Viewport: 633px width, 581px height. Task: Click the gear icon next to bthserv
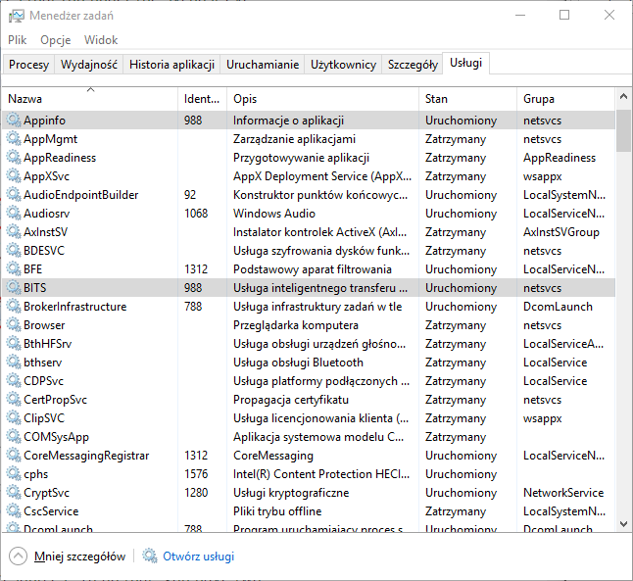coord(14,363)
